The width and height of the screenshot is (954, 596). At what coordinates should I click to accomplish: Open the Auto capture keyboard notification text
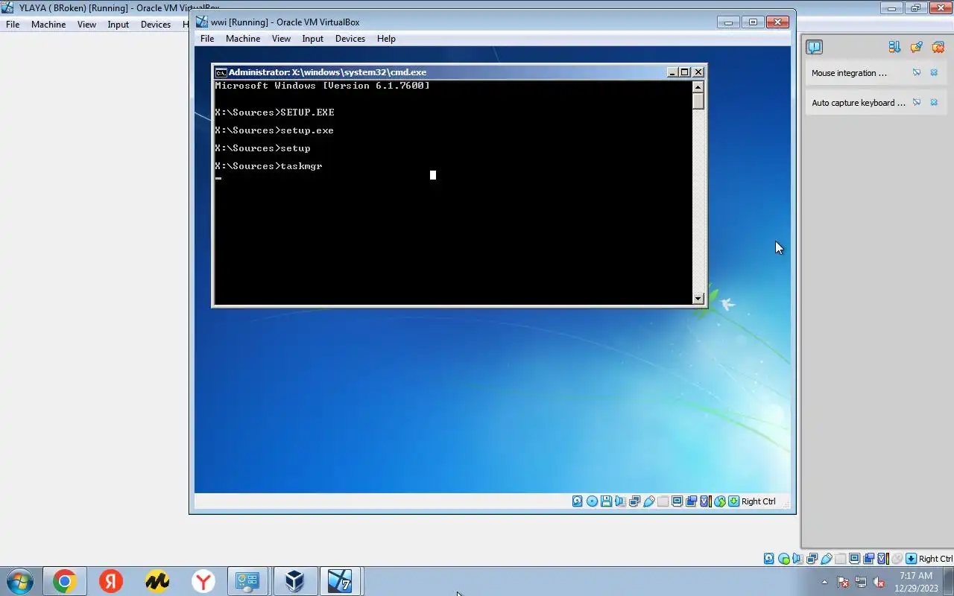[858, 103]
